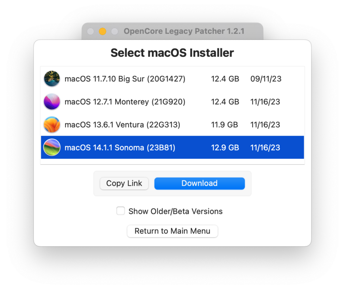Click the macOS Big Sur installer icon
This screenshot has width=345, height=291.
52,79
